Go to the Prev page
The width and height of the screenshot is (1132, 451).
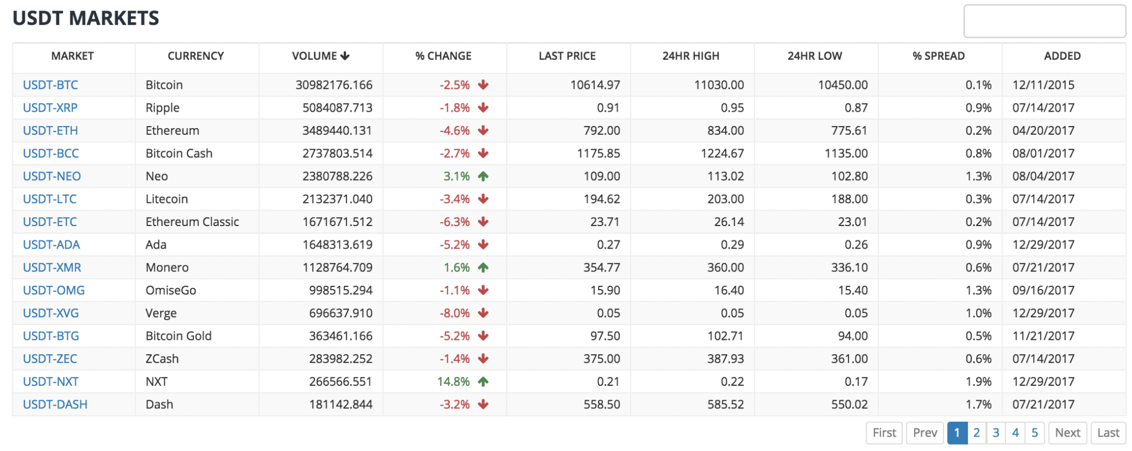pos(925,433)
